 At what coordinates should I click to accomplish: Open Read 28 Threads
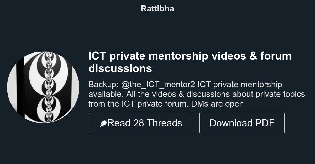[x=141, y=123]
